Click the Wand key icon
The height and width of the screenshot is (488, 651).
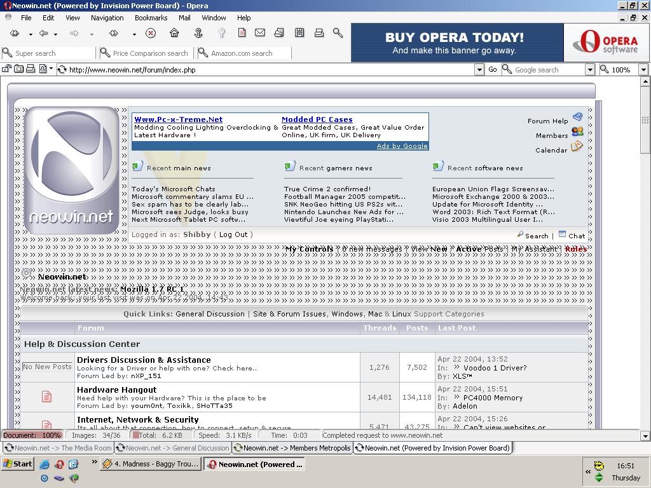[x=222, y=33]
